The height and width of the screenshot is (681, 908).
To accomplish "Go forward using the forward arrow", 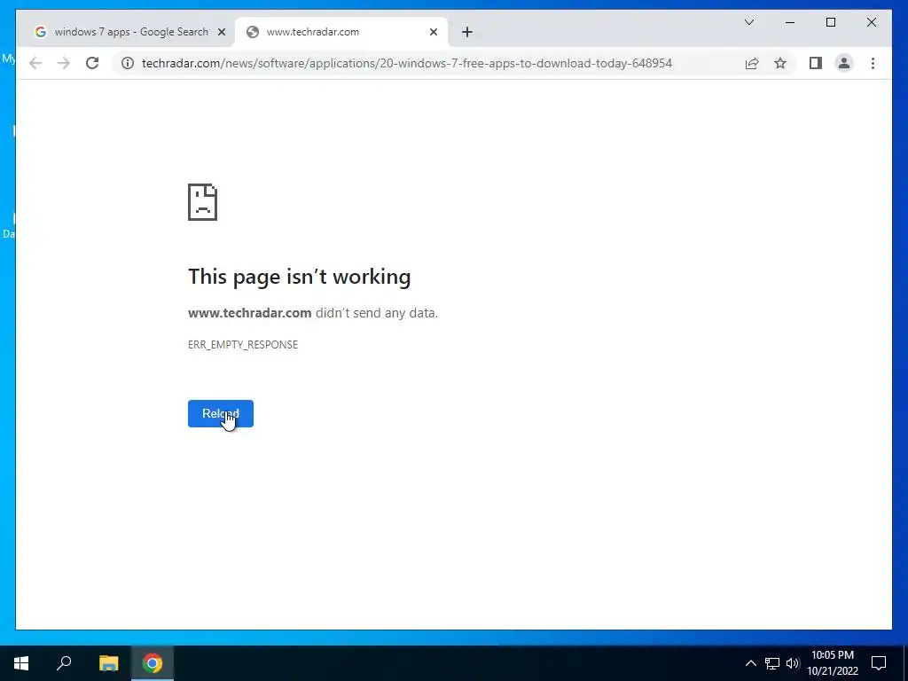I will (x=64, y=63).
